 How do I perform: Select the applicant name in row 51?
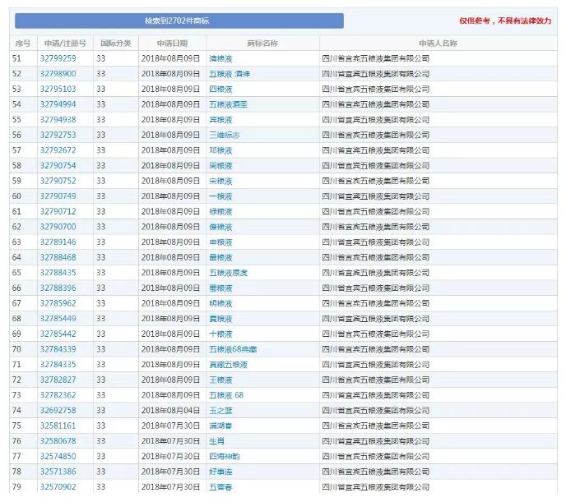[x=375, y=58]
